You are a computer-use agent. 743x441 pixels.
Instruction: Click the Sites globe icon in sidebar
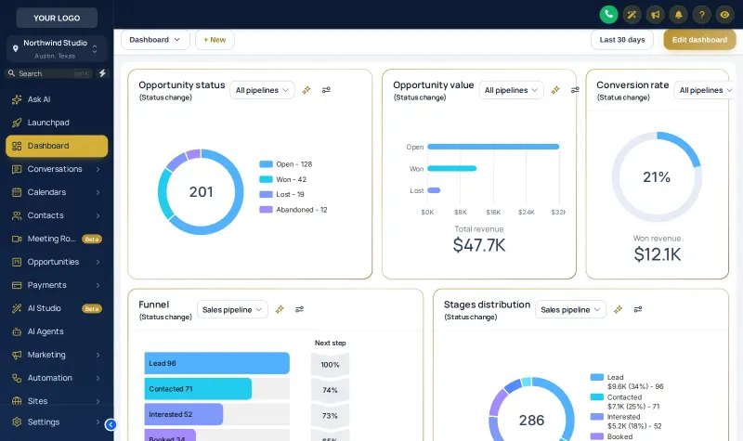[x=17, y=401]
